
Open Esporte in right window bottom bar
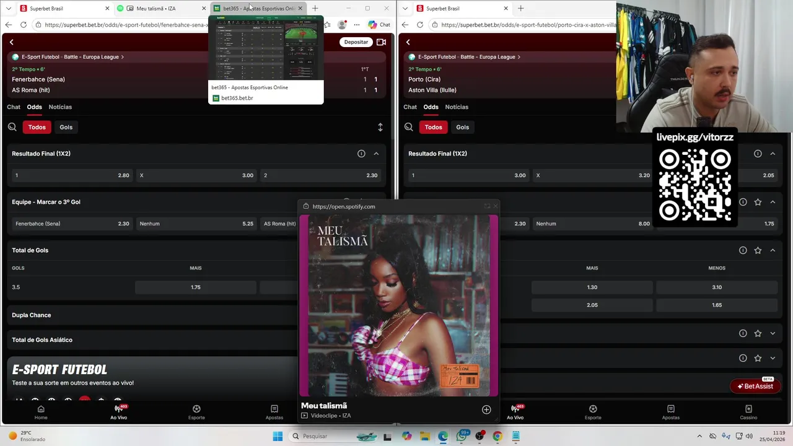click(593, 413)
